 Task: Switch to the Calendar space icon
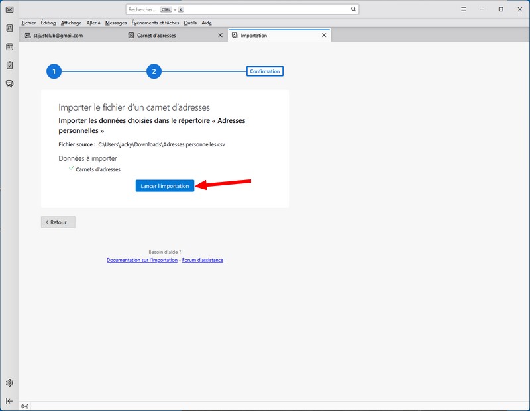(x=9, y=47)
